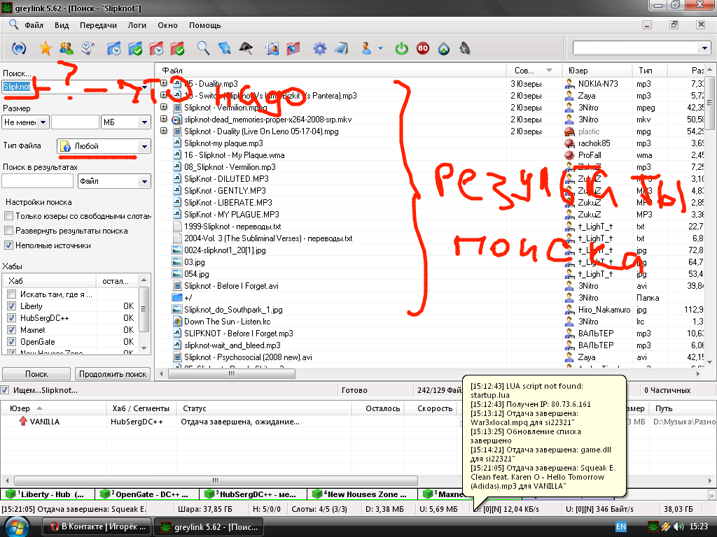The height and width of the screenshot is (537, 717).
Task: Open finished downloads blue folder check icon
Action: pyautogui.click(x=135, y=48)
